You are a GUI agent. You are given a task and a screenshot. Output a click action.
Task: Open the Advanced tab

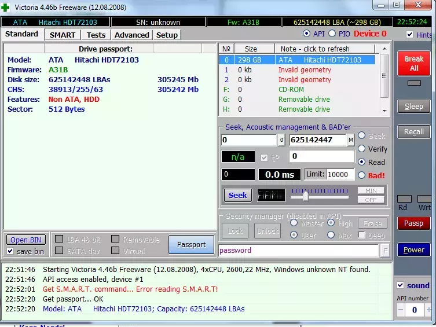coord(132,35)
